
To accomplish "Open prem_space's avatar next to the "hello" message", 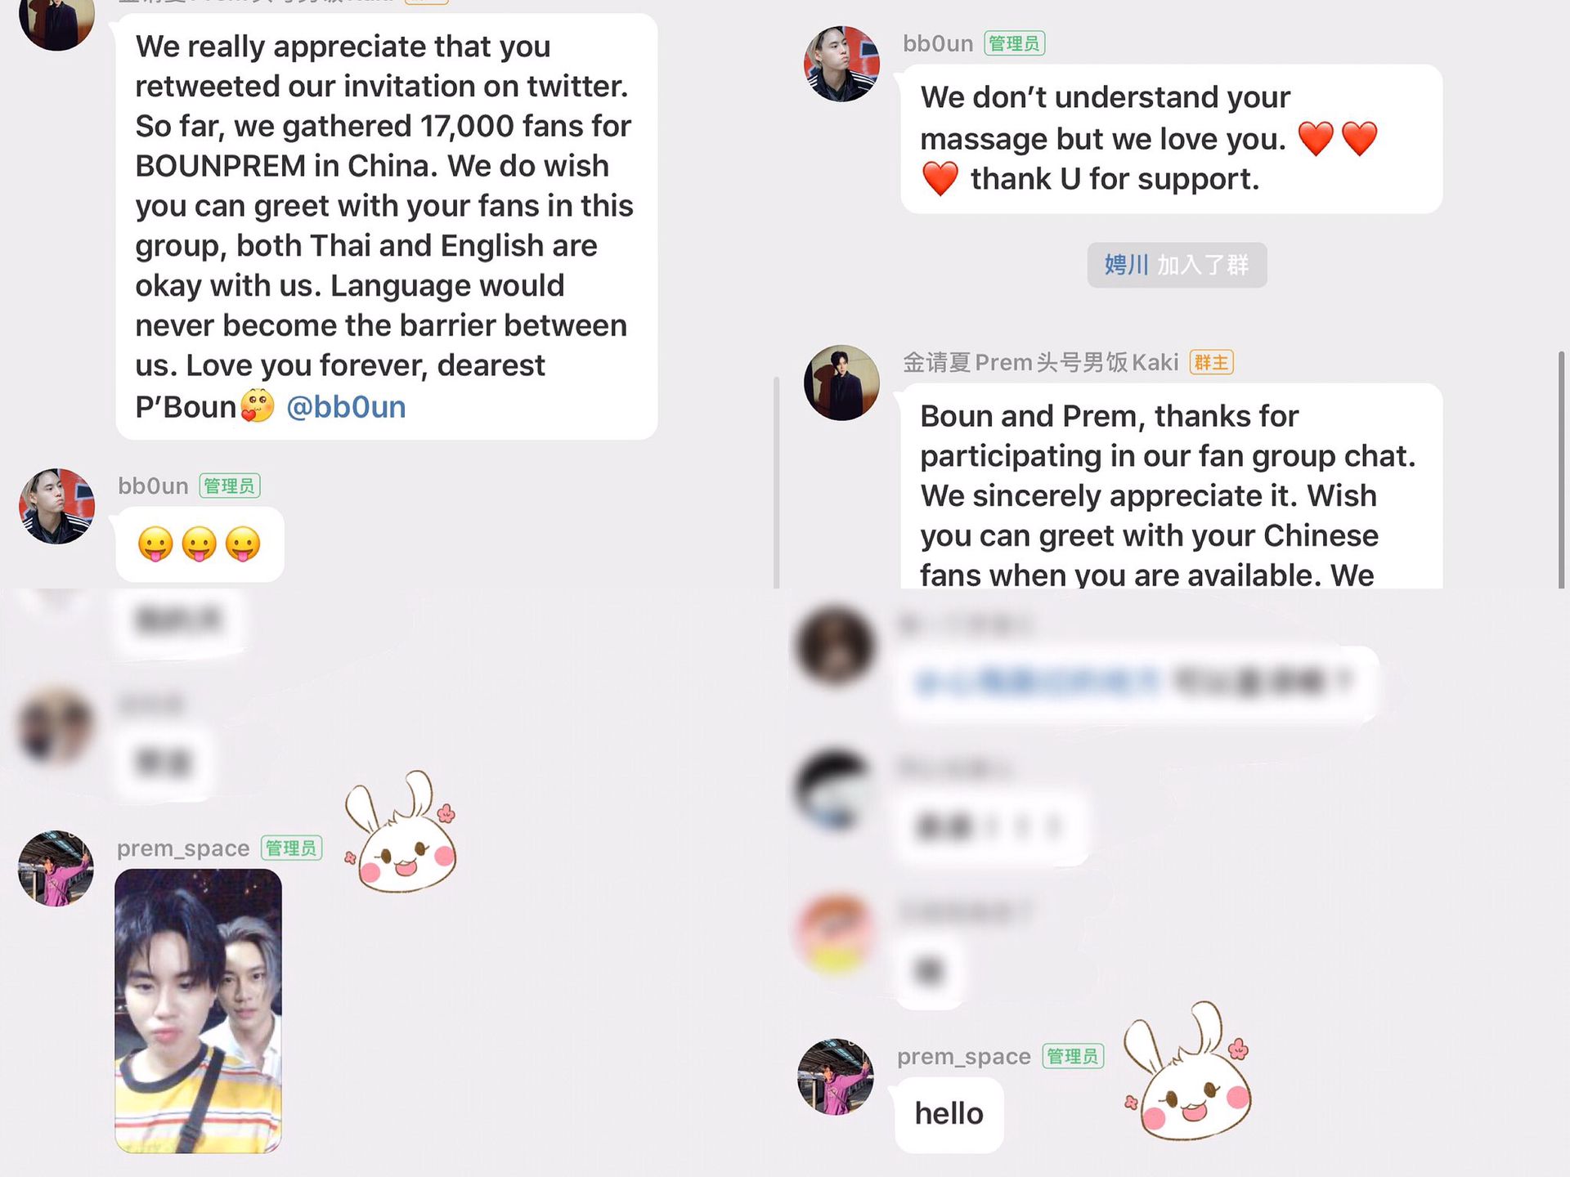I will coord(835,1076).
